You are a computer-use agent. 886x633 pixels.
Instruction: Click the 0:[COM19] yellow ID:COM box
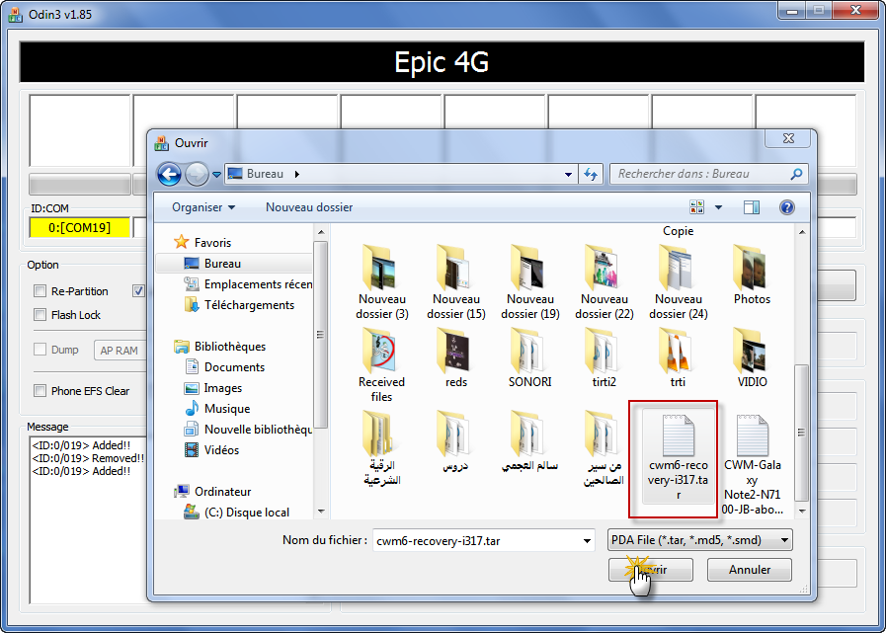80,228
